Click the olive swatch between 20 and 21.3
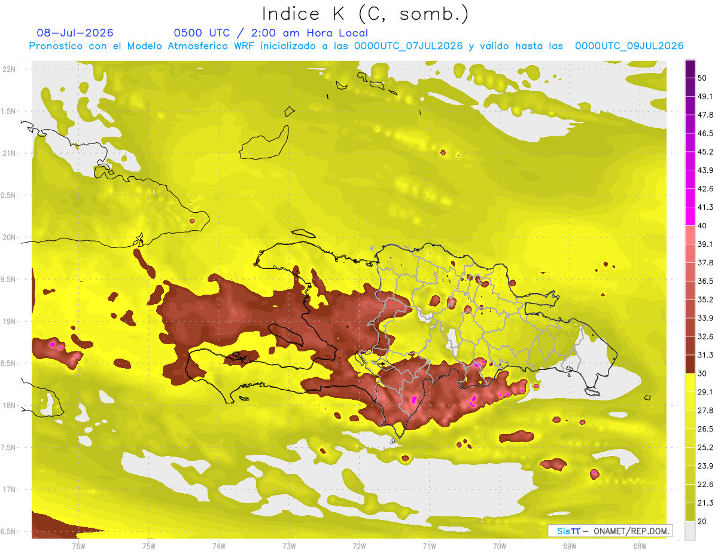This screenshot has height=554, width=718. point(690,512)
